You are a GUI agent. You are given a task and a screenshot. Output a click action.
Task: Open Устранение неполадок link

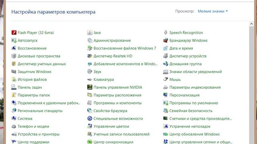click(190, 126)
